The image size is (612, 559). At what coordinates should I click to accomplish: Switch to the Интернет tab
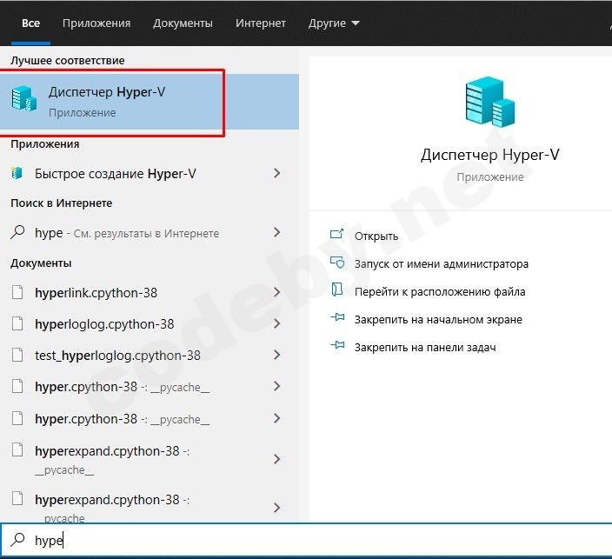(x=260, y=23)
